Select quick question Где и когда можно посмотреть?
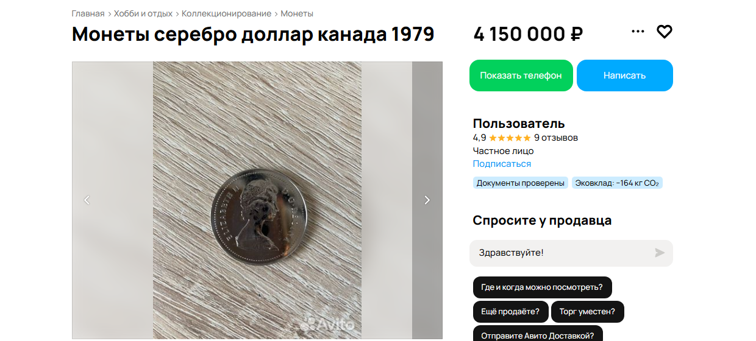 541,287
